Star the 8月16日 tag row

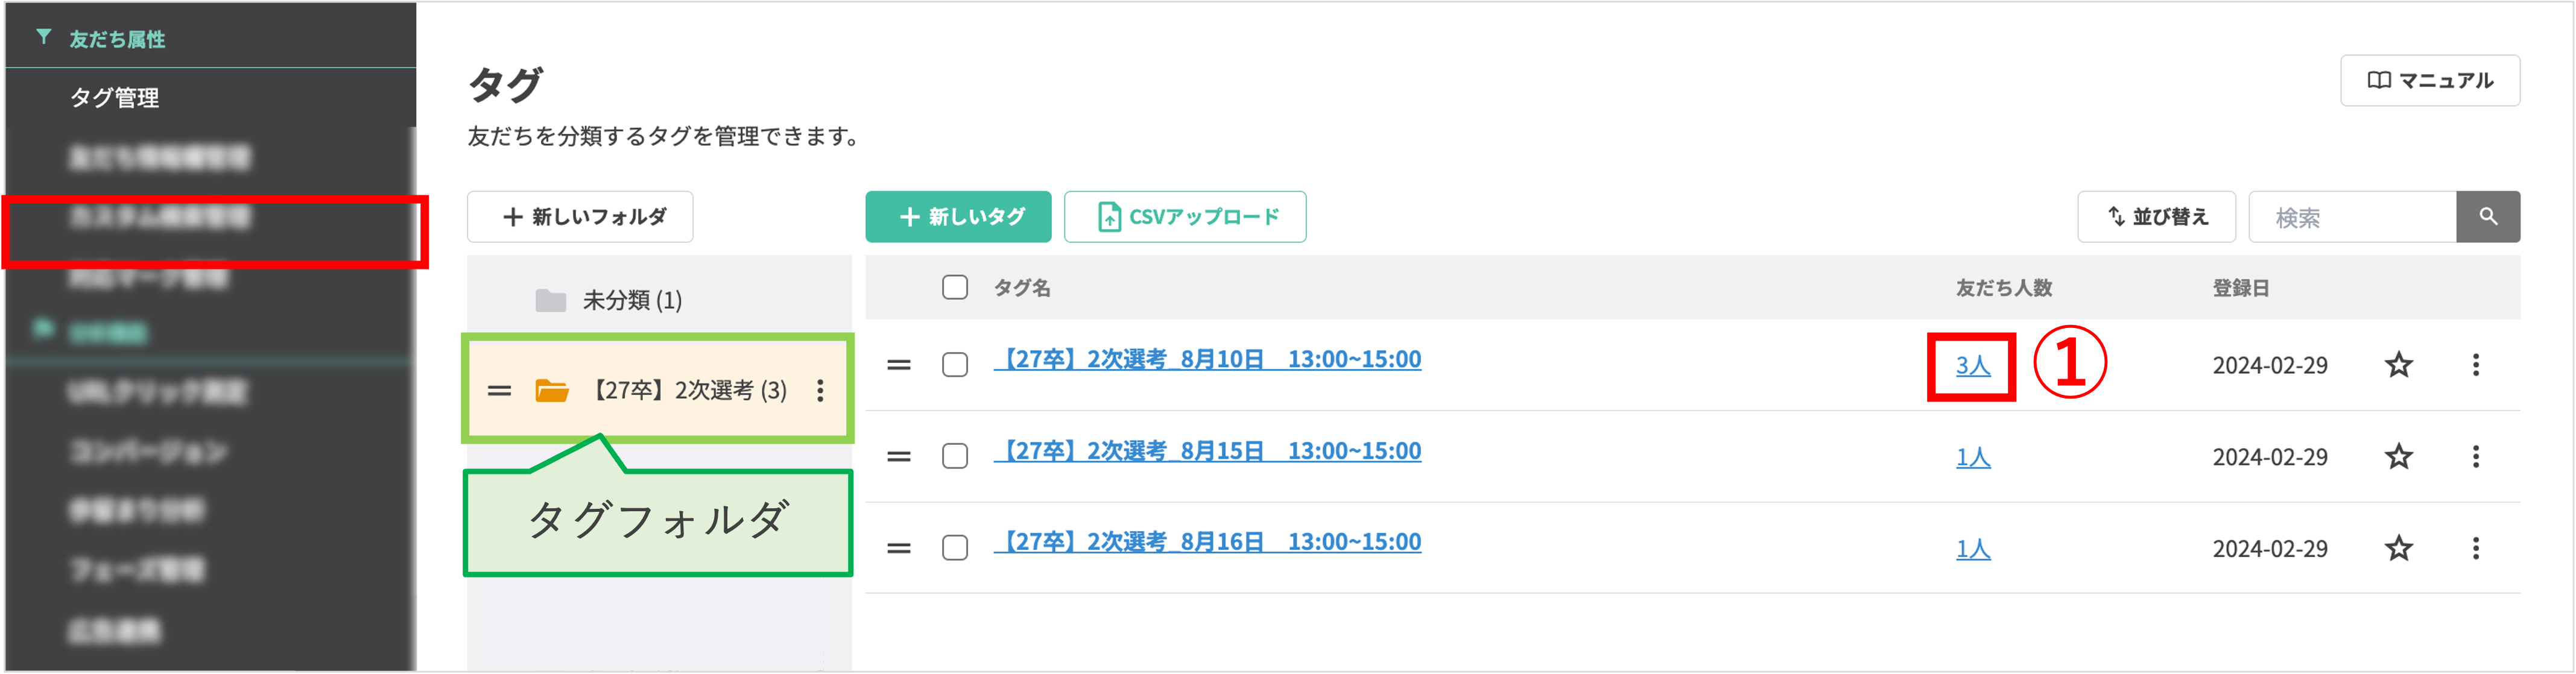(2398, 548)
